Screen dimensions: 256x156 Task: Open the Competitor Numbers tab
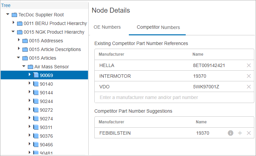[x=158, y=27]
